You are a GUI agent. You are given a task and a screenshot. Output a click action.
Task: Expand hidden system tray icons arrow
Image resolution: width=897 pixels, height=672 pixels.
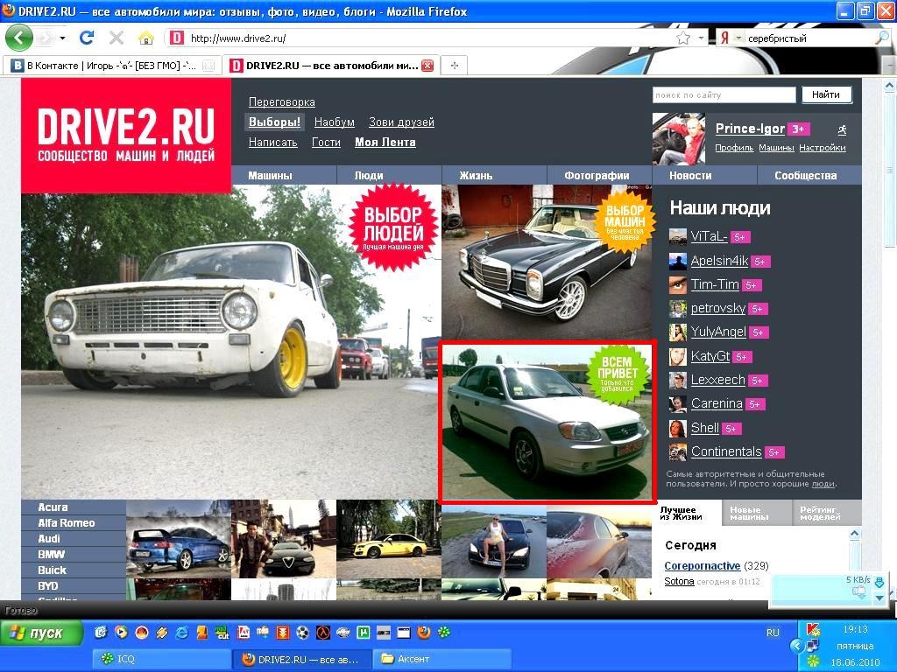pos(796,646)
